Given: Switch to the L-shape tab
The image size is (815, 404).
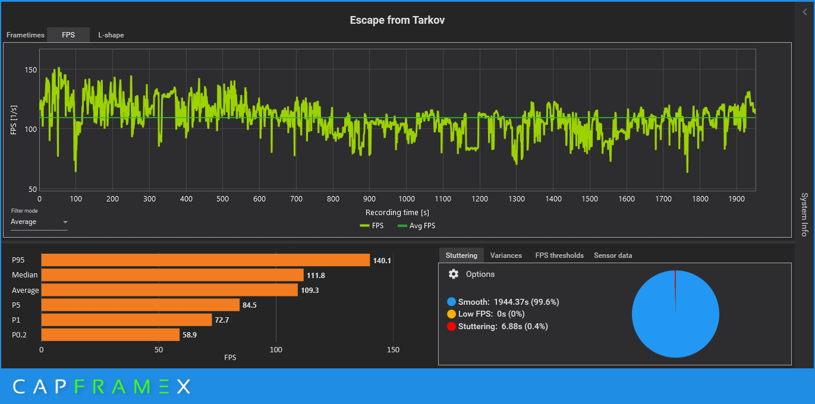Looking at the screenshot, I should point(111,35).
